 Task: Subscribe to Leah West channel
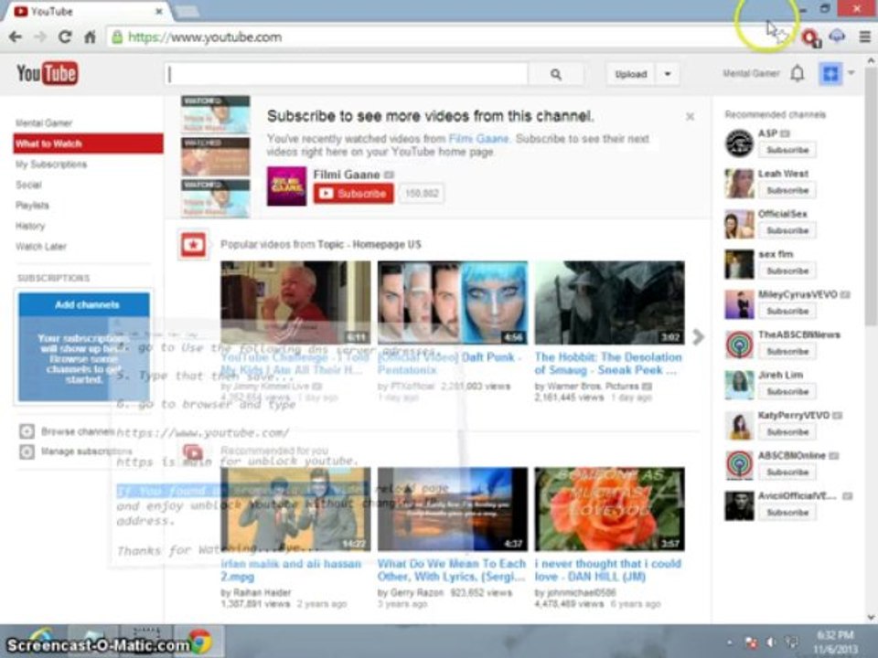tap(787, 190)
